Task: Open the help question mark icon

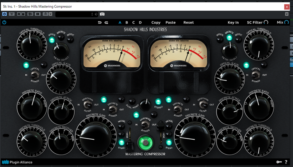Action: coord(286,162)
